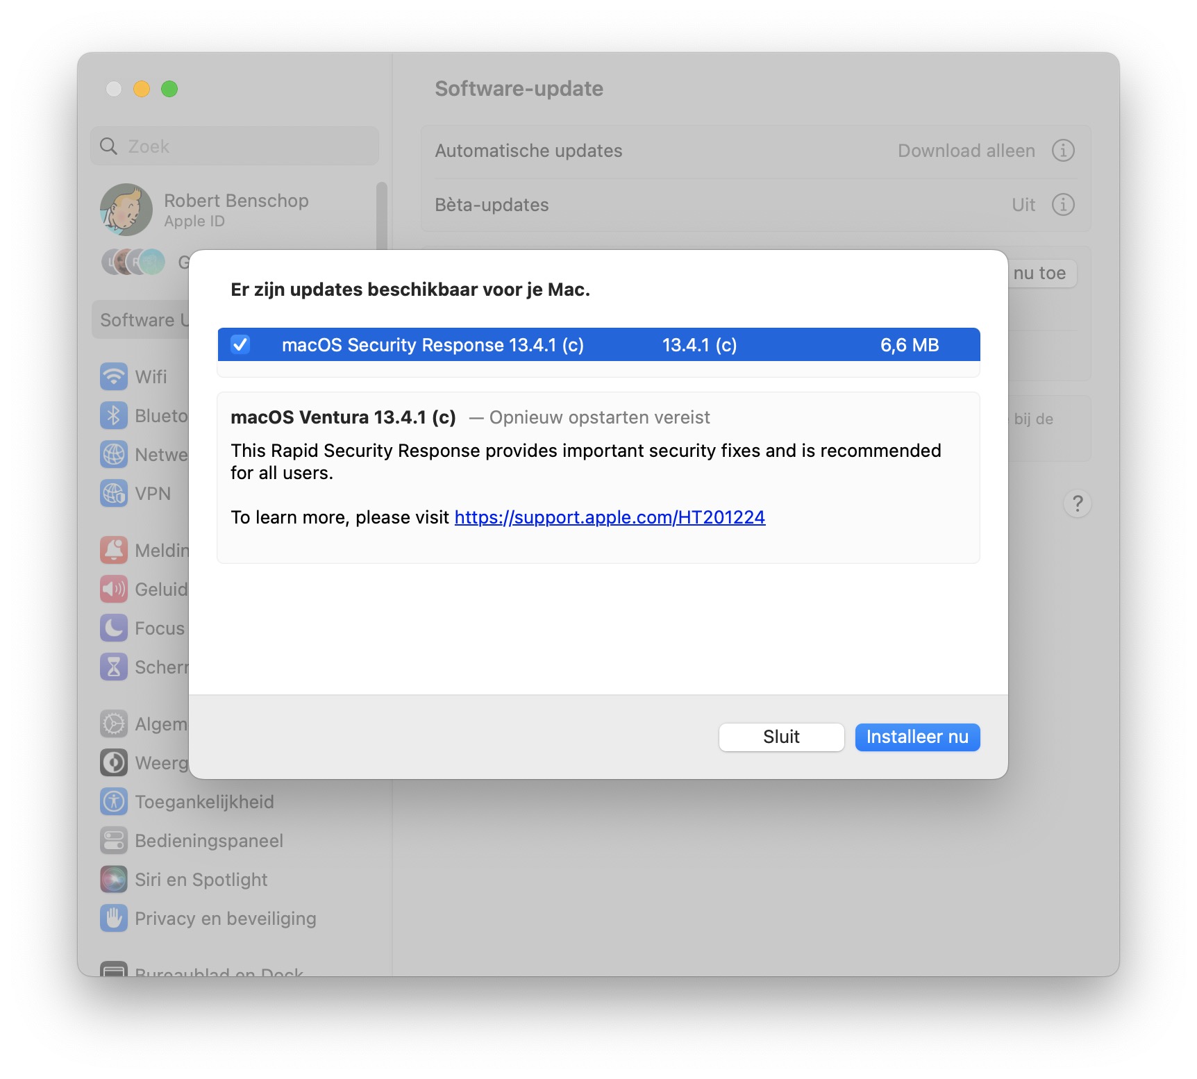Click the VPN icon in sidebar

tap(114, 494)
